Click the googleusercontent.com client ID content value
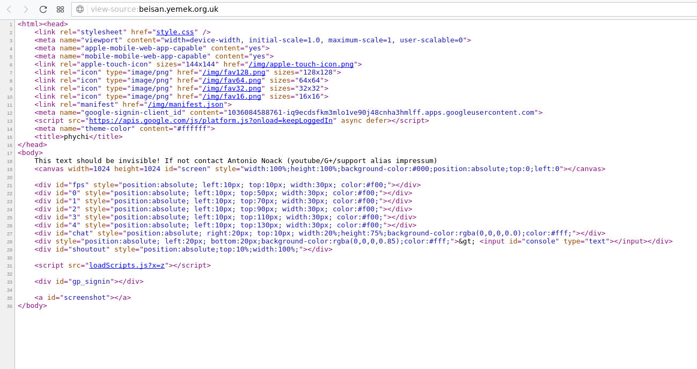 point(381,113)
